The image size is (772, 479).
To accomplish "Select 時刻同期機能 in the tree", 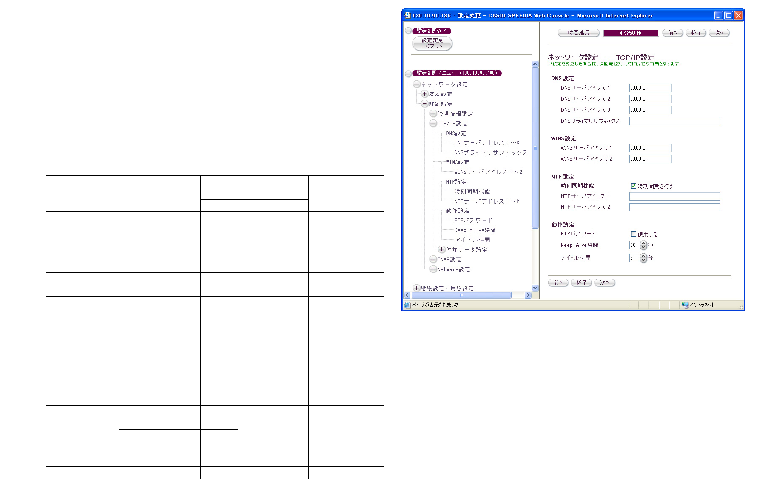I will coord(472,191).
